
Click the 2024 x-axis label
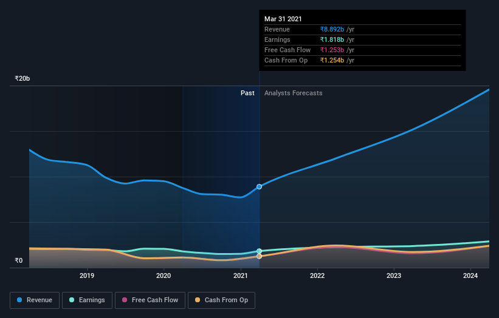470,276
